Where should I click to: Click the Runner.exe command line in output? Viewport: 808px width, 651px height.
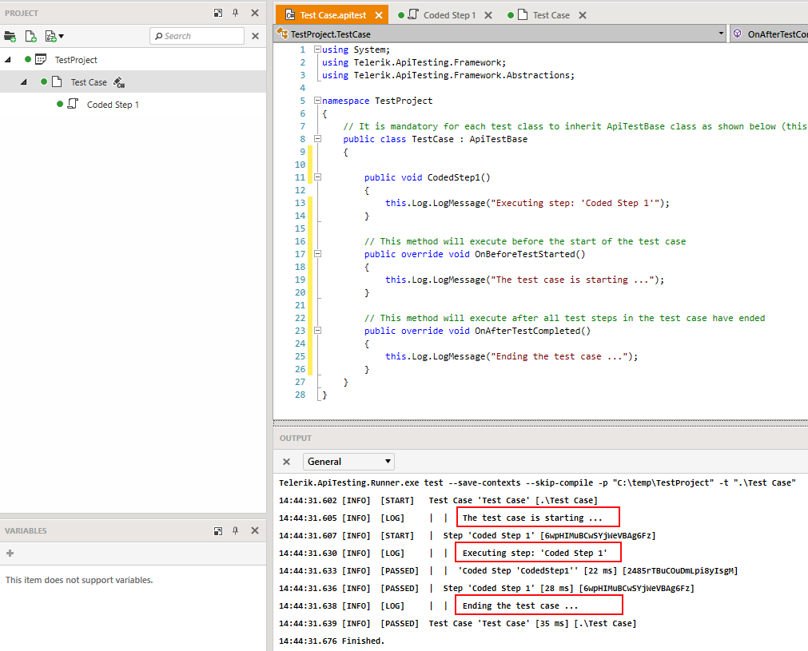pyautogui.click(x=537, y=482)
